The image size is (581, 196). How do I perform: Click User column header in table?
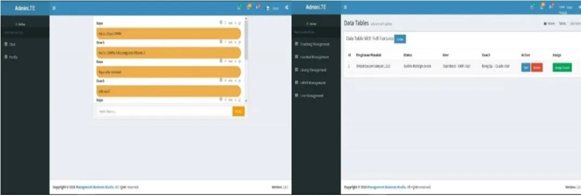[x=446, y=55]
